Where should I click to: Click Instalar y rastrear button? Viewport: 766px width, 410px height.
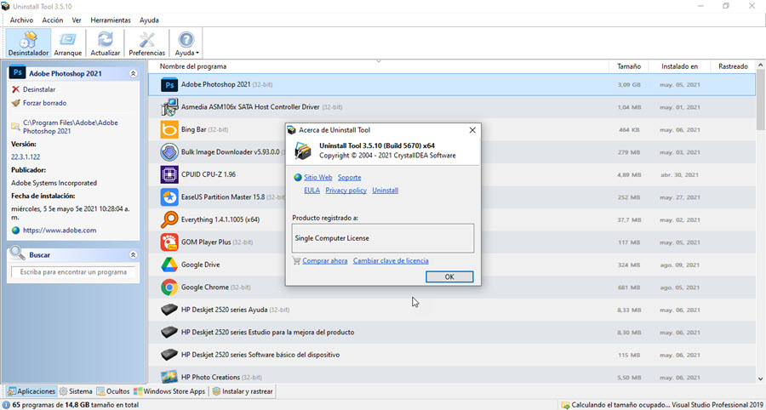tap(243, 391)
